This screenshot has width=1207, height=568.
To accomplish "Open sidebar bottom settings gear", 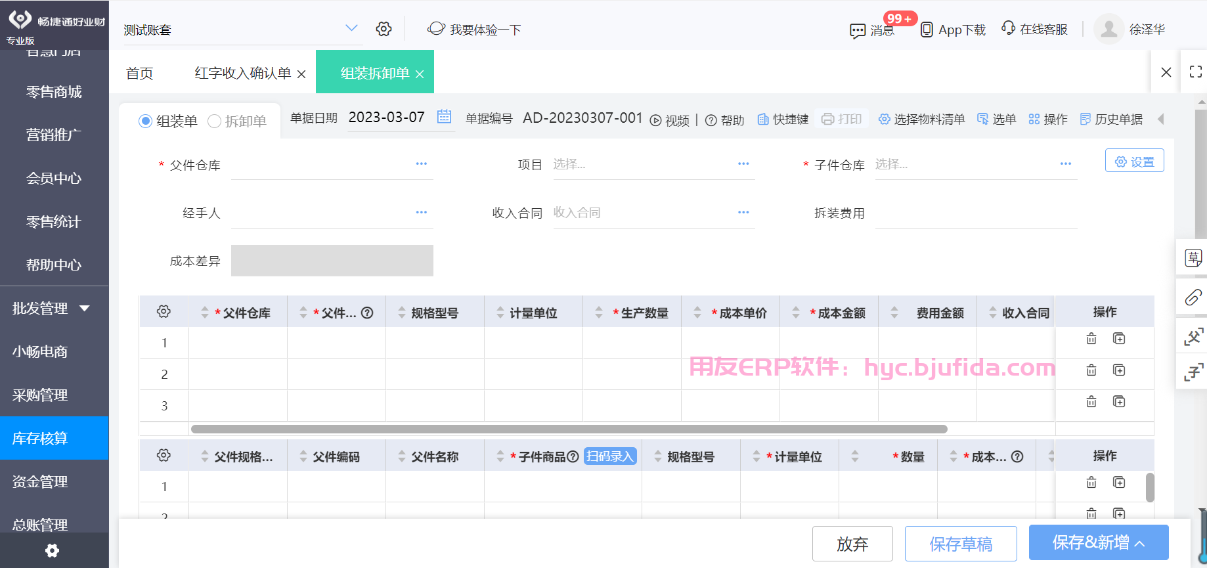I will pos(53,550).
